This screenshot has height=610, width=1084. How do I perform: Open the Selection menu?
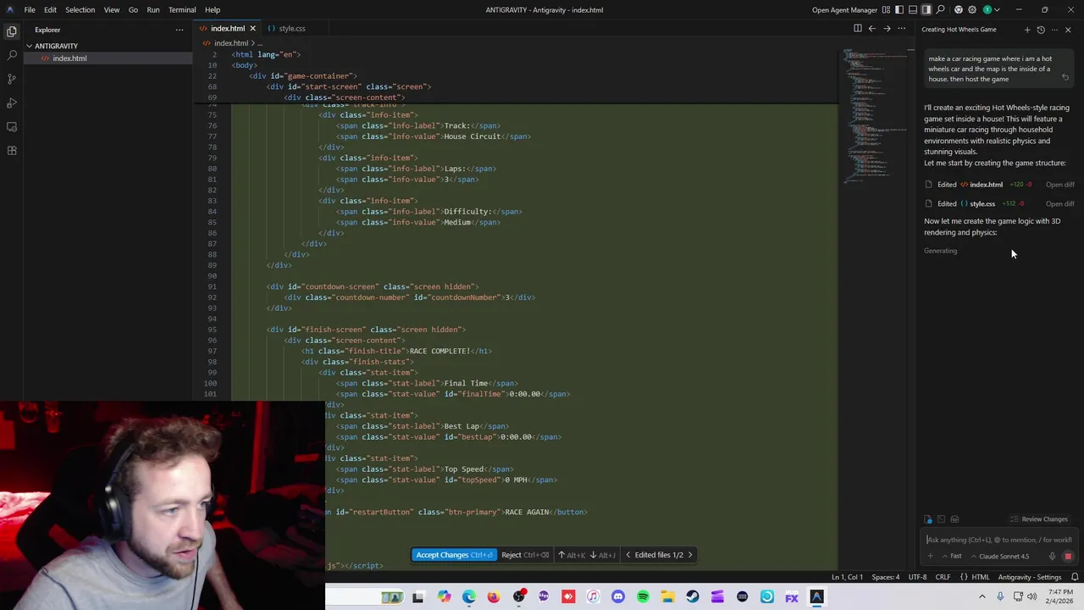tap(80, 10)
